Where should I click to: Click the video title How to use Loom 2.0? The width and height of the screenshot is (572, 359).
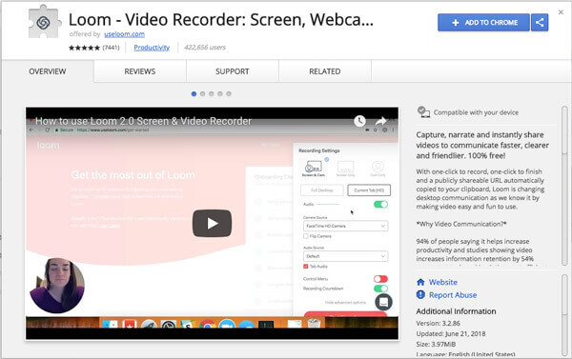(143, 121)
